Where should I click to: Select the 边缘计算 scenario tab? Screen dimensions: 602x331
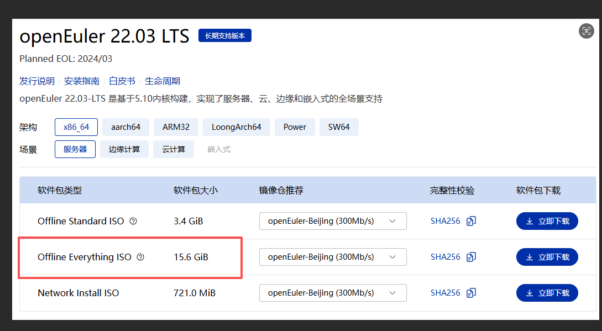tap(124, 149)
